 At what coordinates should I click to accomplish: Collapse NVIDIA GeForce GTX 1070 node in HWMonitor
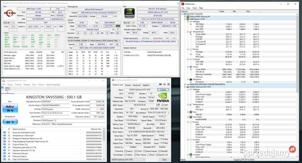click(185, 87)
